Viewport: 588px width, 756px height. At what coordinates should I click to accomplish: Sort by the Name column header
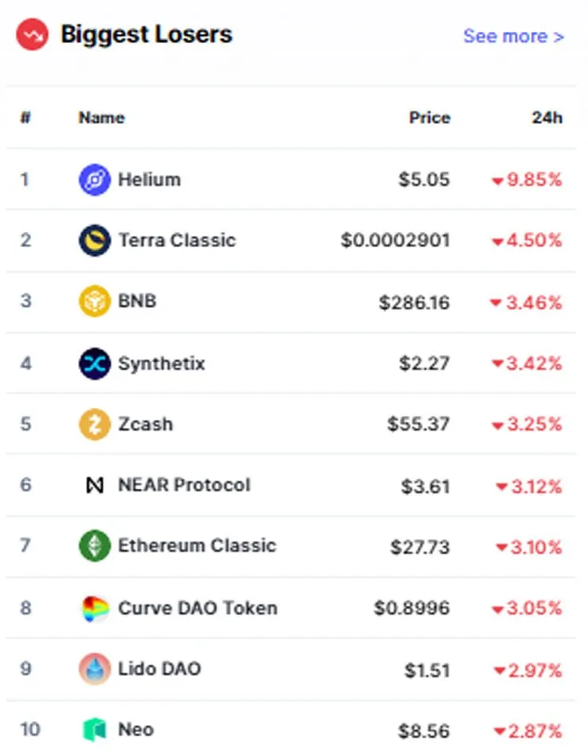click(102, 118)
